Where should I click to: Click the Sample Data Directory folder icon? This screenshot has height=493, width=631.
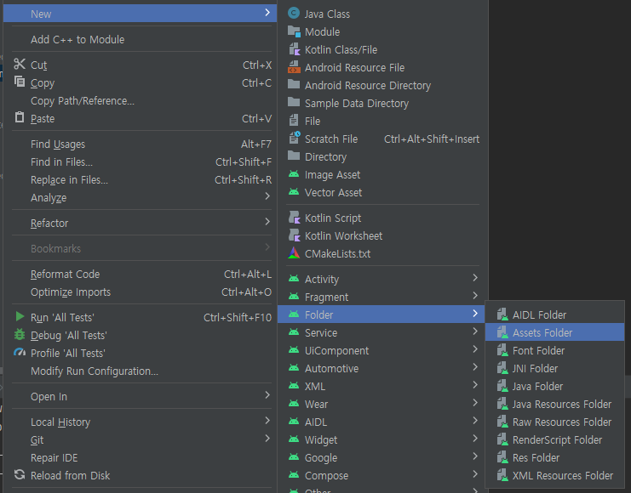click(x=294, y=102)
